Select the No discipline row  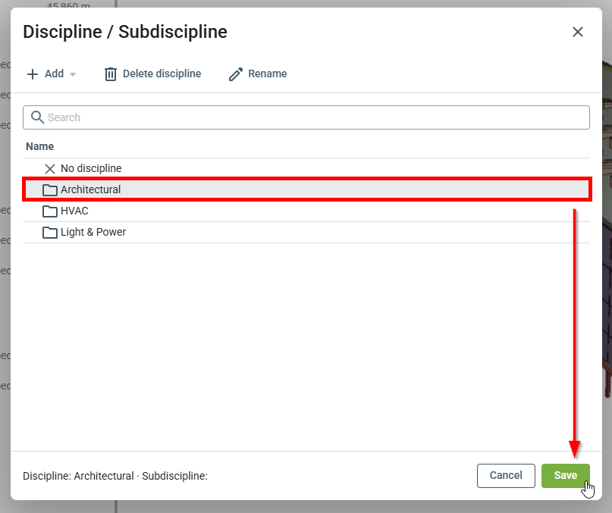pos(91,168)
